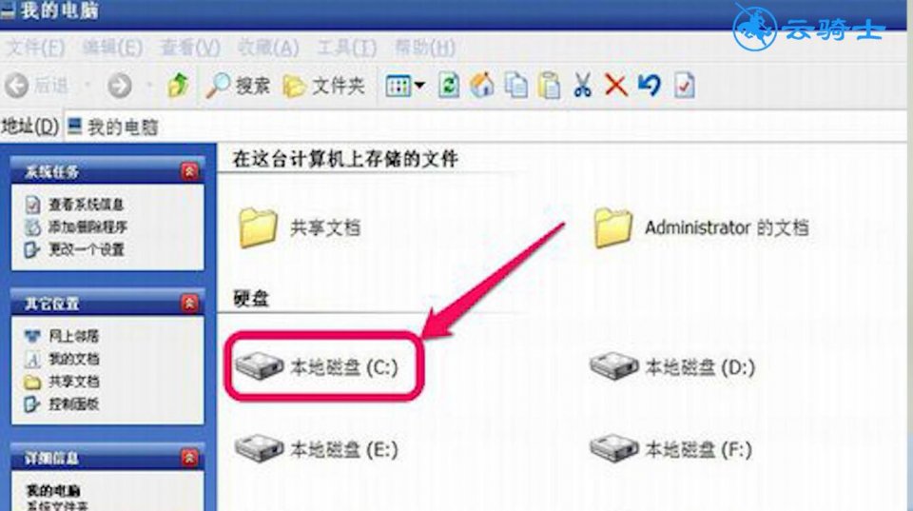Click the red Delete X icon

point(615,86)
